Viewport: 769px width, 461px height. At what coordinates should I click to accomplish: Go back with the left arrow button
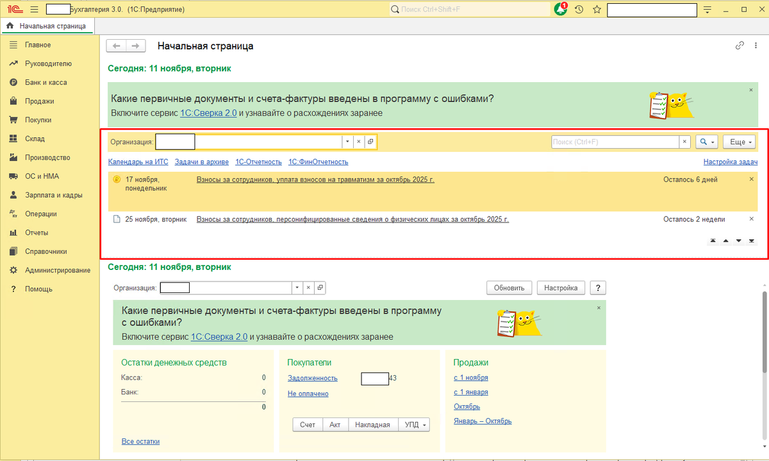(x=116, y=46)
